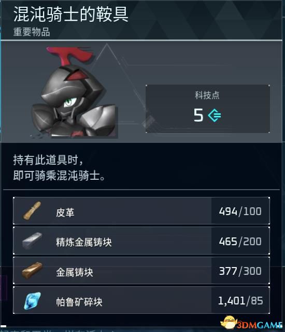Click the leather (皮革) material icon
285x332 pixels.
pos(32,210)
